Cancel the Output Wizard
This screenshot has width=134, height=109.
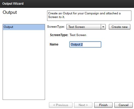tap(124, 105)
